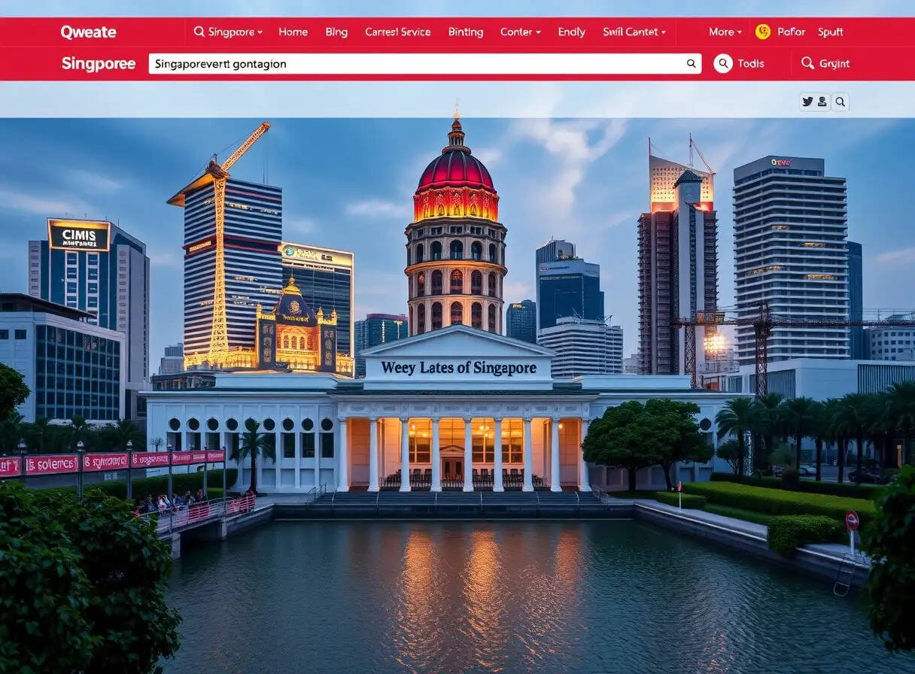The height and width of the screenshot is (674, 915).
Task: Open the More dropdown menu
Action: point(725,32)
